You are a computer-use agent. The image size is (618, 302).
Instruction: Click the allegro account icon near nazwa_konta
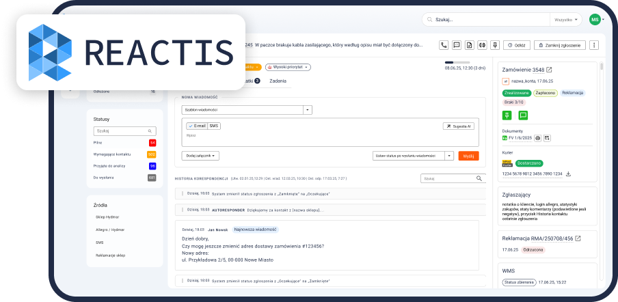505,81
